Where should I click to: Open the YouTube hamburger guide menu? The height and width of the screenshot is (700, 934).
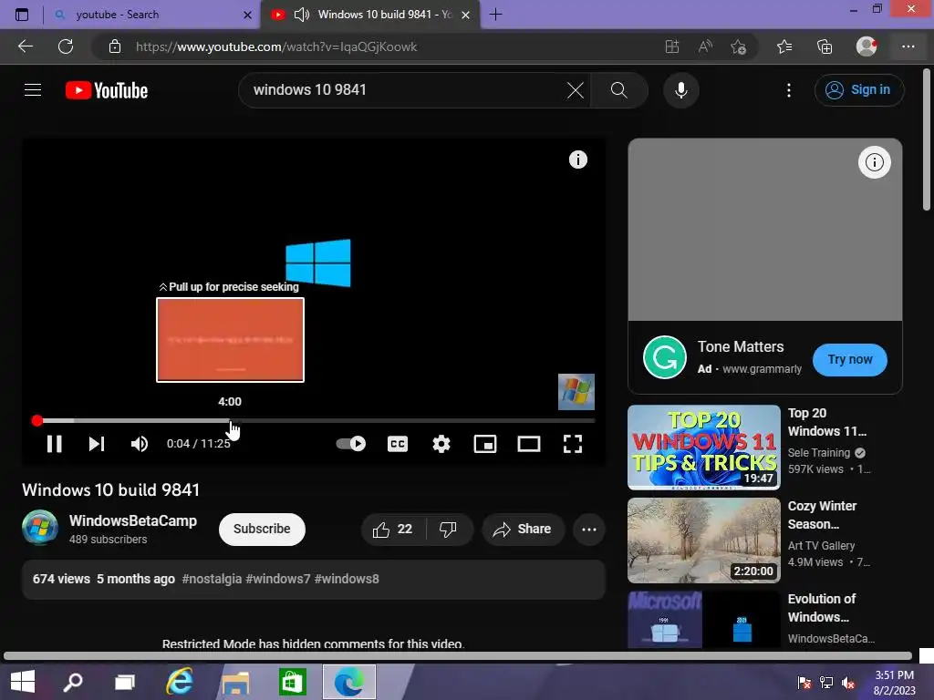(33, 90)
